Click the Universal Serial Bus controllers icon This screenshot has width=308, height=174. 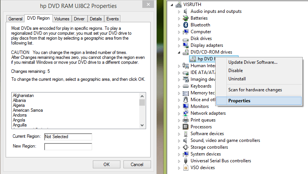(186, 161)
